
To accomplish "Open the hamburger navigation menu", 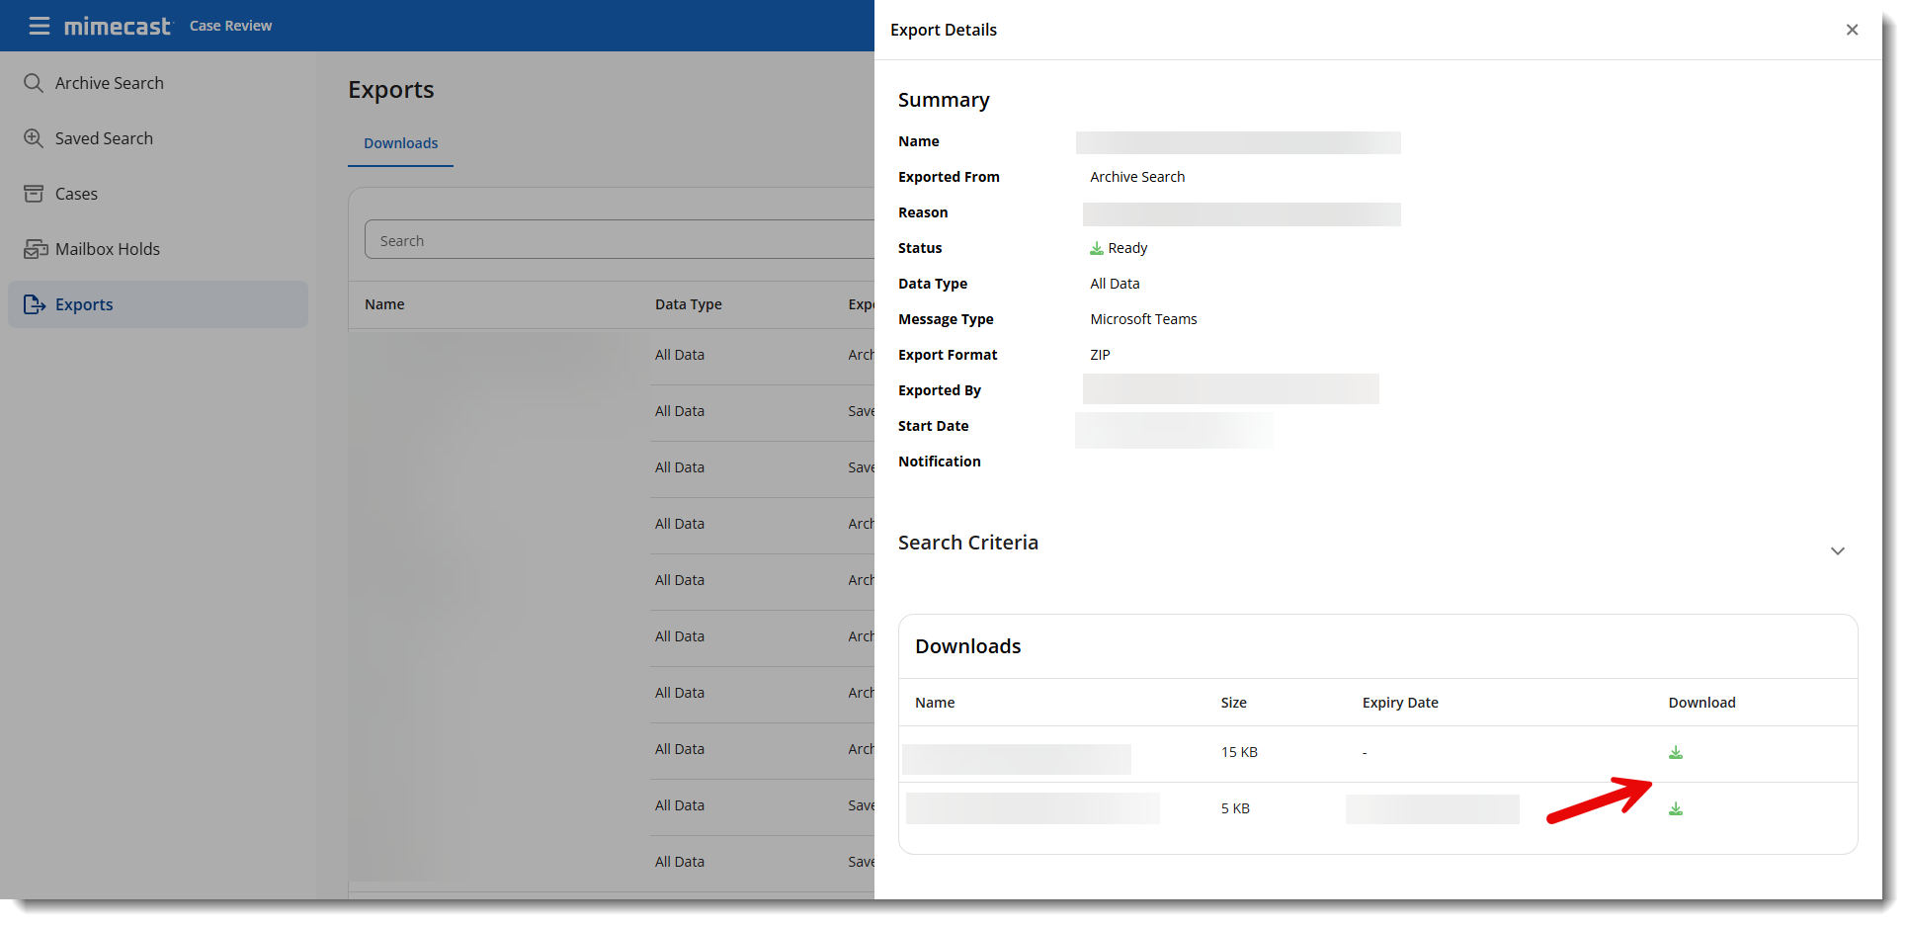I will coord(40,26).
